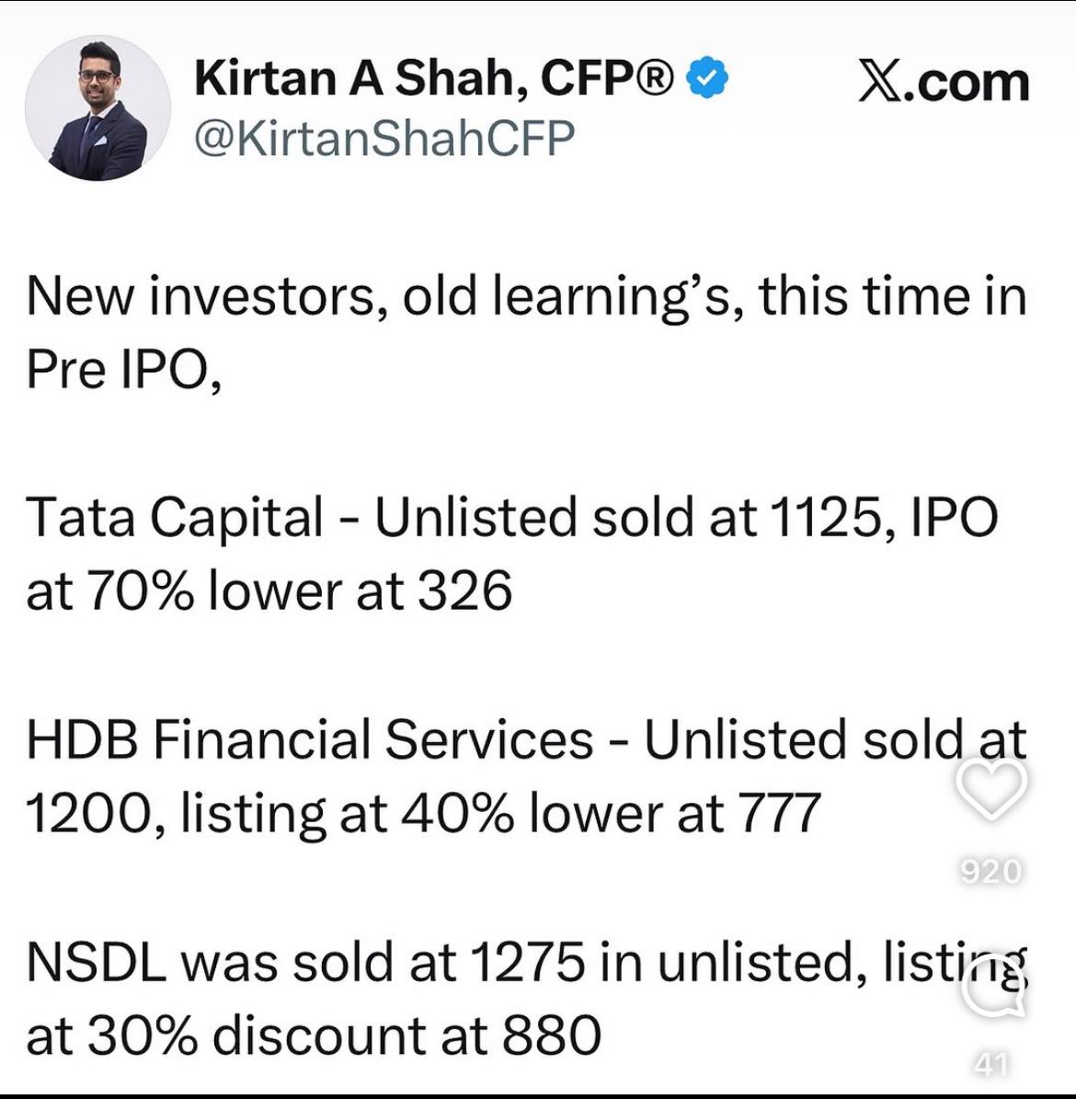1076x1099 pixels.
Task: Open the Kirtan A Shah, CFP® display name
Action: 434,78
